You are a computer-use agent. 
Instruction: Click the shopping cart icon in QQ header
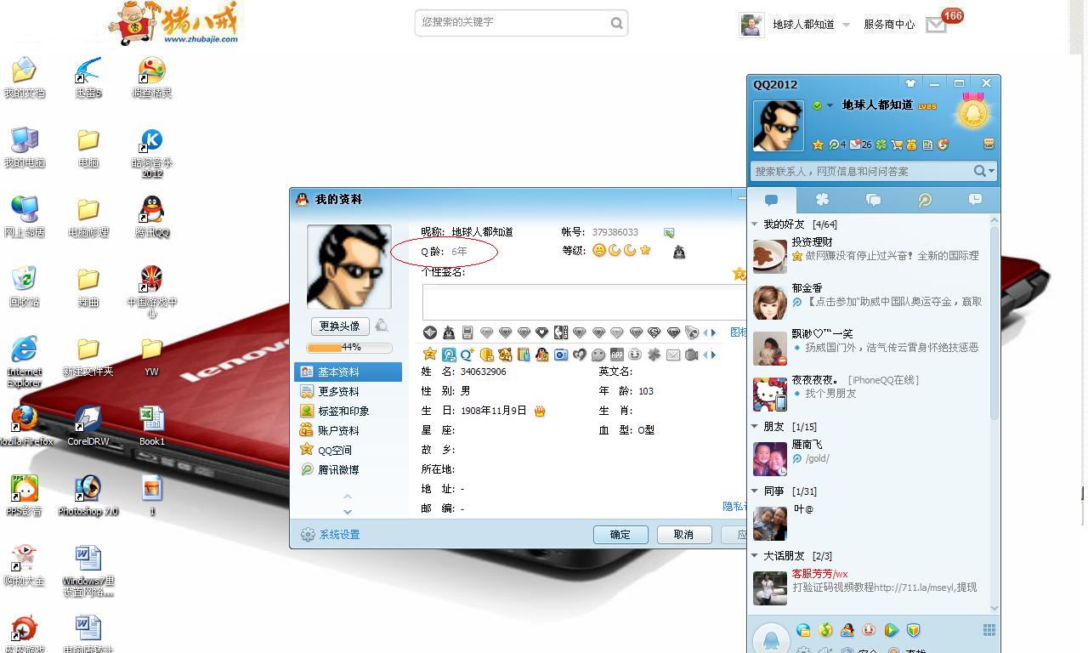(897, 145)
